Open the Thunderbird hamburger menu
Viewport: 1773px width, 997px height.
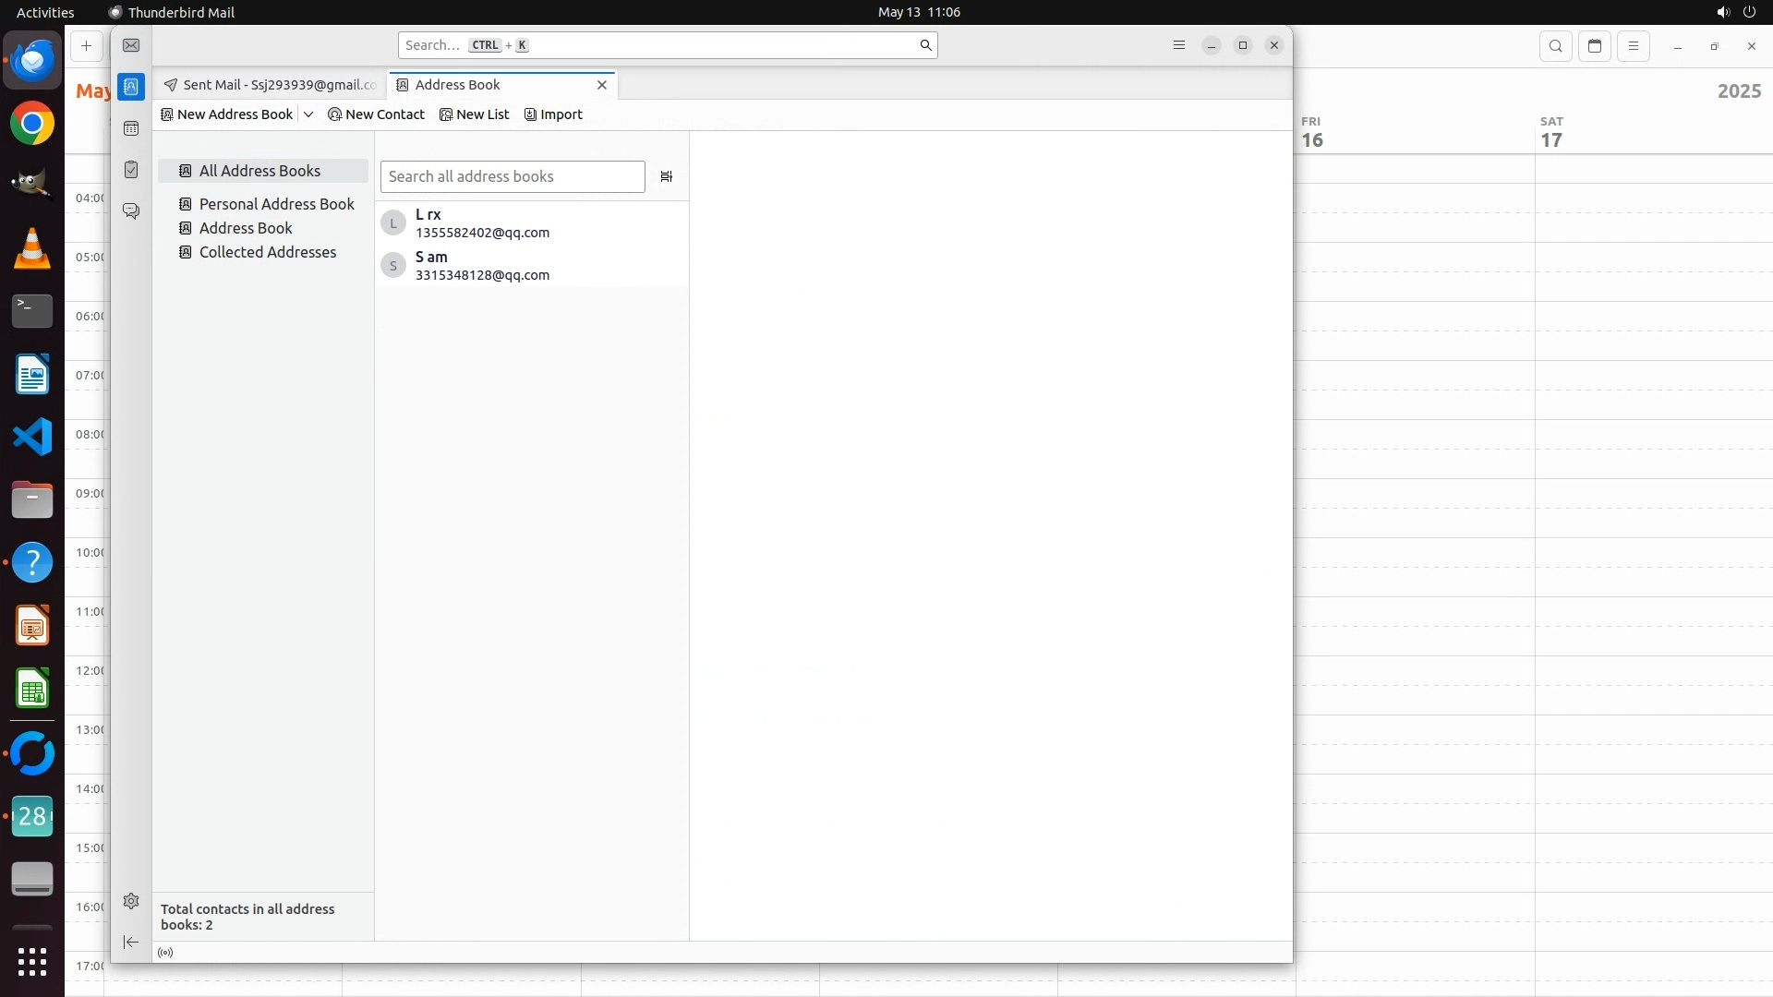pos(1178,45)
